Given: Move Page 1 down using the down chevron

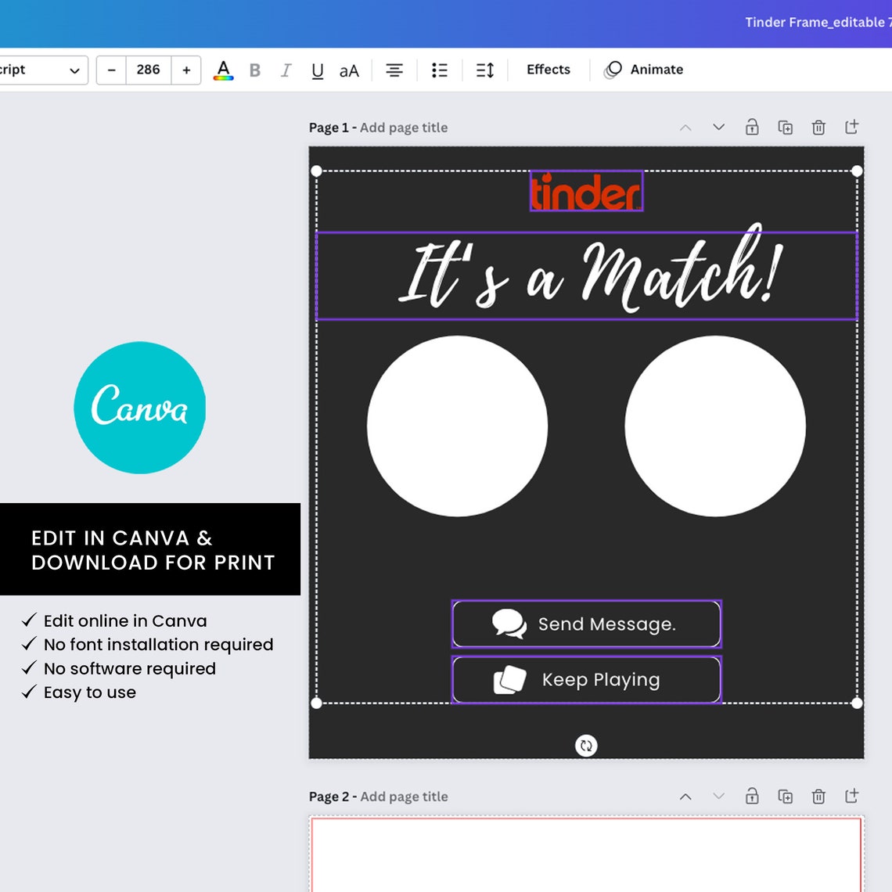Looking at the screenshot, I should 718,127.
